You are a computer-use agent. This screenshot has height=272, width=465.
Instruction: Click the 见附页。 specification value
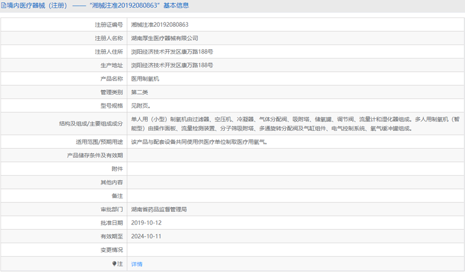click(x=141, y=106)
